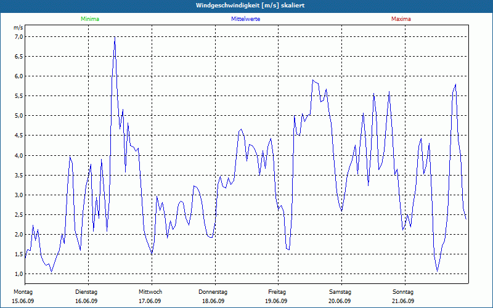This screenshot has width=493, height=308.
Task: Click the 2,0 y-axis value
Action: 19,235
